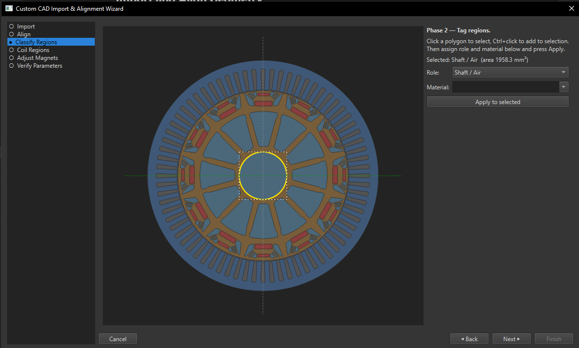Select the yellow-outlined shaft circle polygon
The image size is (579, 348).
pos(263,176)
